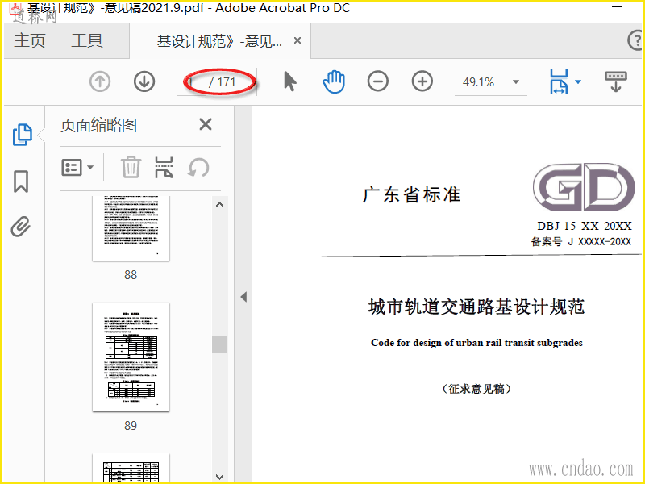Activate the hand pan tool
Viewport: 645px width, 484px height.
tap(334, 81)
